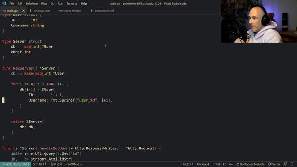
Task: Click the handleGetUser function name
Action: [54, 148]
